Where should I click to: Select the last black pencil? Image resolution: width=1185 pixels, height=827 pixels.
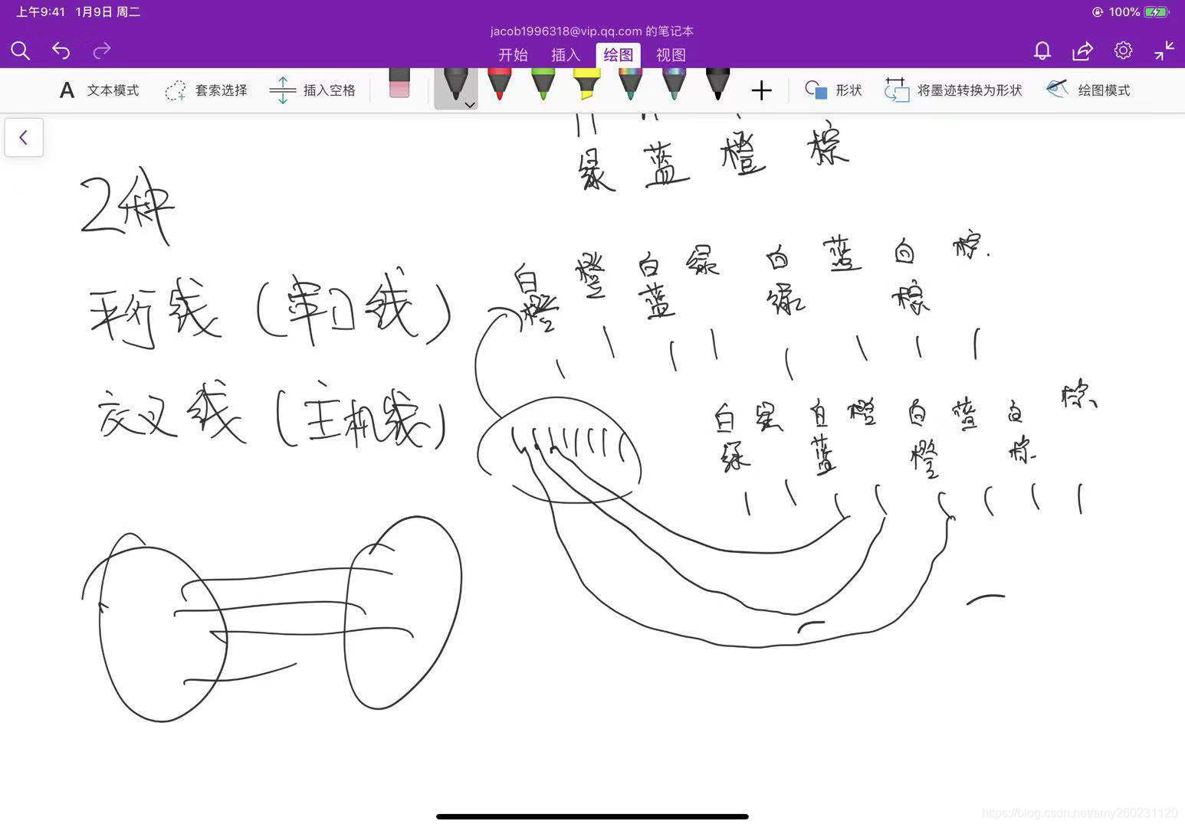tap(717, 84)
